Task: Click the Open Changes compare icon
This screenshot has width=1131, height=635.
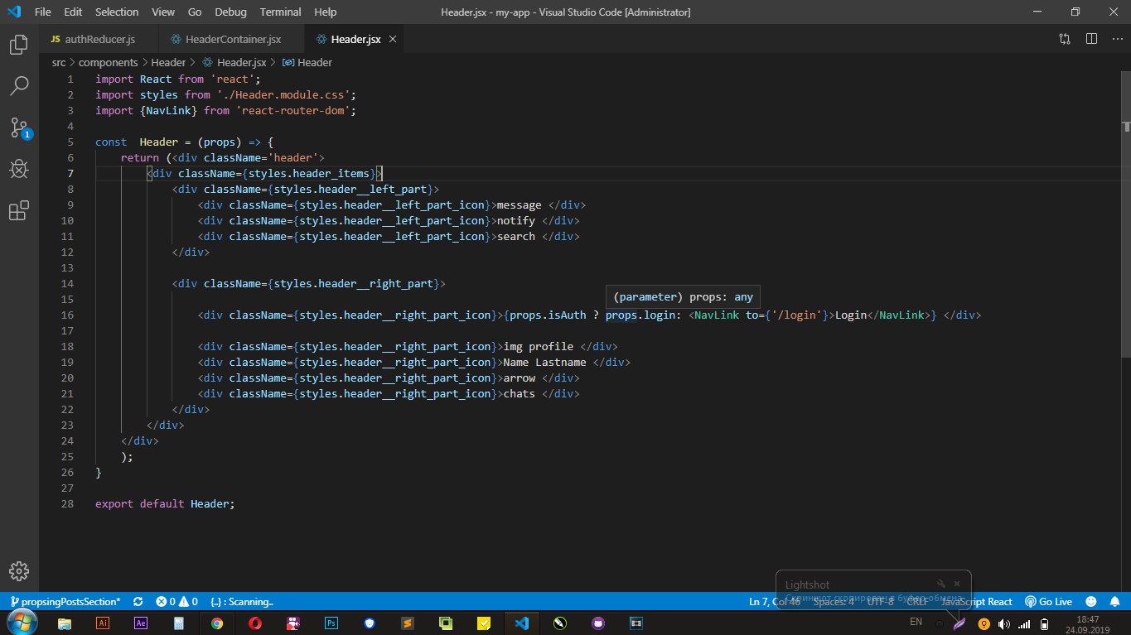Action: pos(1065,39)
